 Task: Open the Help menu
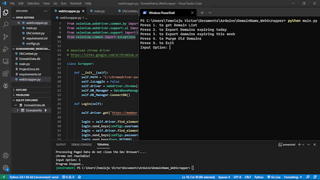tap(88, 3)
